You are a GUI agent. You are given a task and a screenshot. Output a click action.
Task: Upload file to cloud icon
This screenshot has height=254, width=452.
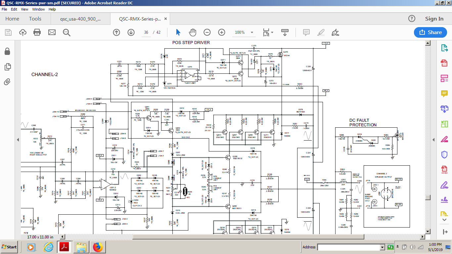[x=23, y=32]
